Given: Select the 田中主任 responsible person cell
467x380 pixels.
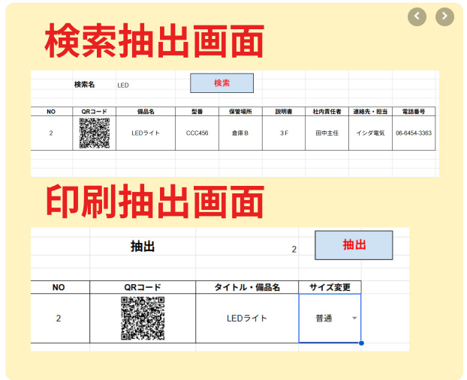Looking at the screenshot, I should (x=327, y=133).
